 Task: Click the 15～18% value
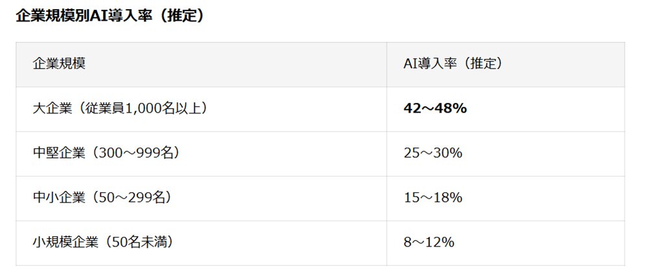pyautogui.click(x=433, y=198)
